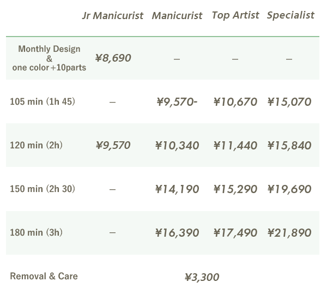Select Specialist price ¥15,070
The height and width of the screenshot is (294, 327).
pyautogui.click(x=289, y=102)
